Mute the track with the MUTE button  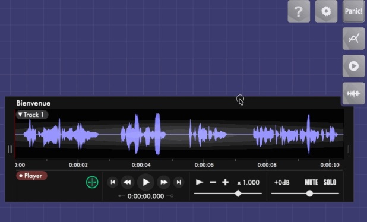(311, 182)
